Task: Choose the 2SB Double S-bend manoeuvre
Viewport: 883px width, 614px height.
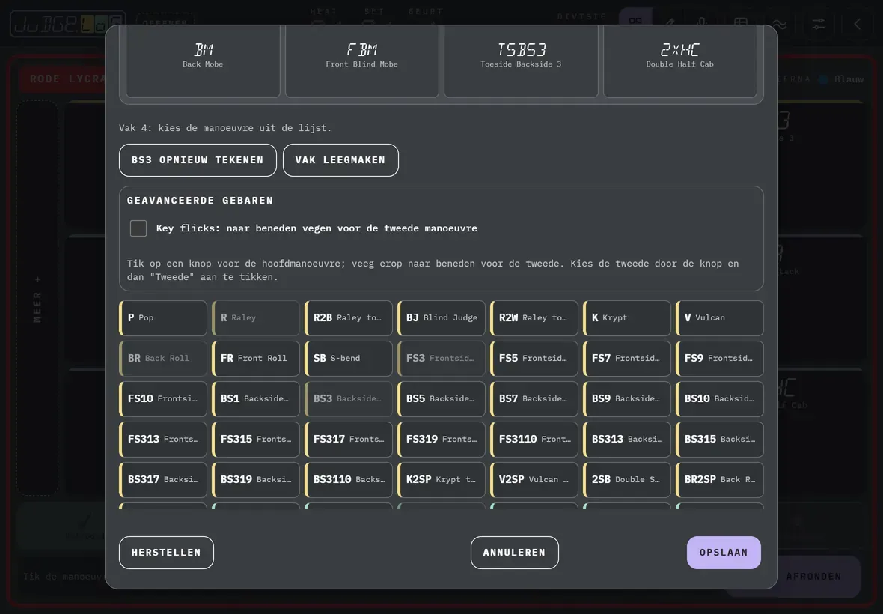Action: click(627, 479)
